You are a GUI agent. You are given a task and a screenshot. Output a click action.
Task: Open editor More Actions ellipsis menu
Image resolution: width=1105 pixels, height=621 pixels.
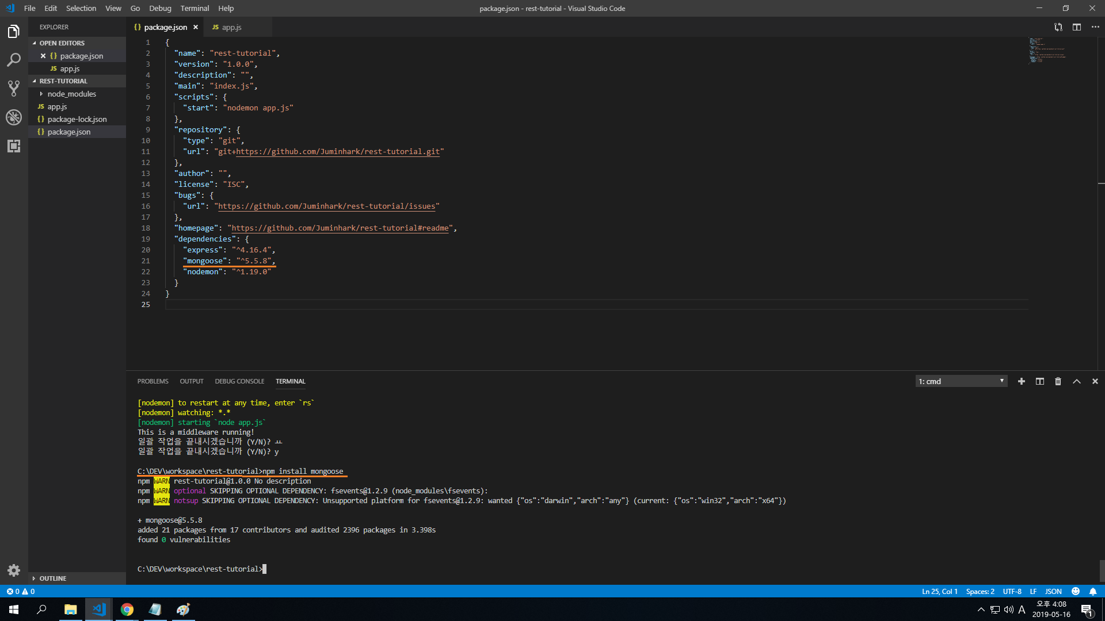click(x=1095, y=27)
